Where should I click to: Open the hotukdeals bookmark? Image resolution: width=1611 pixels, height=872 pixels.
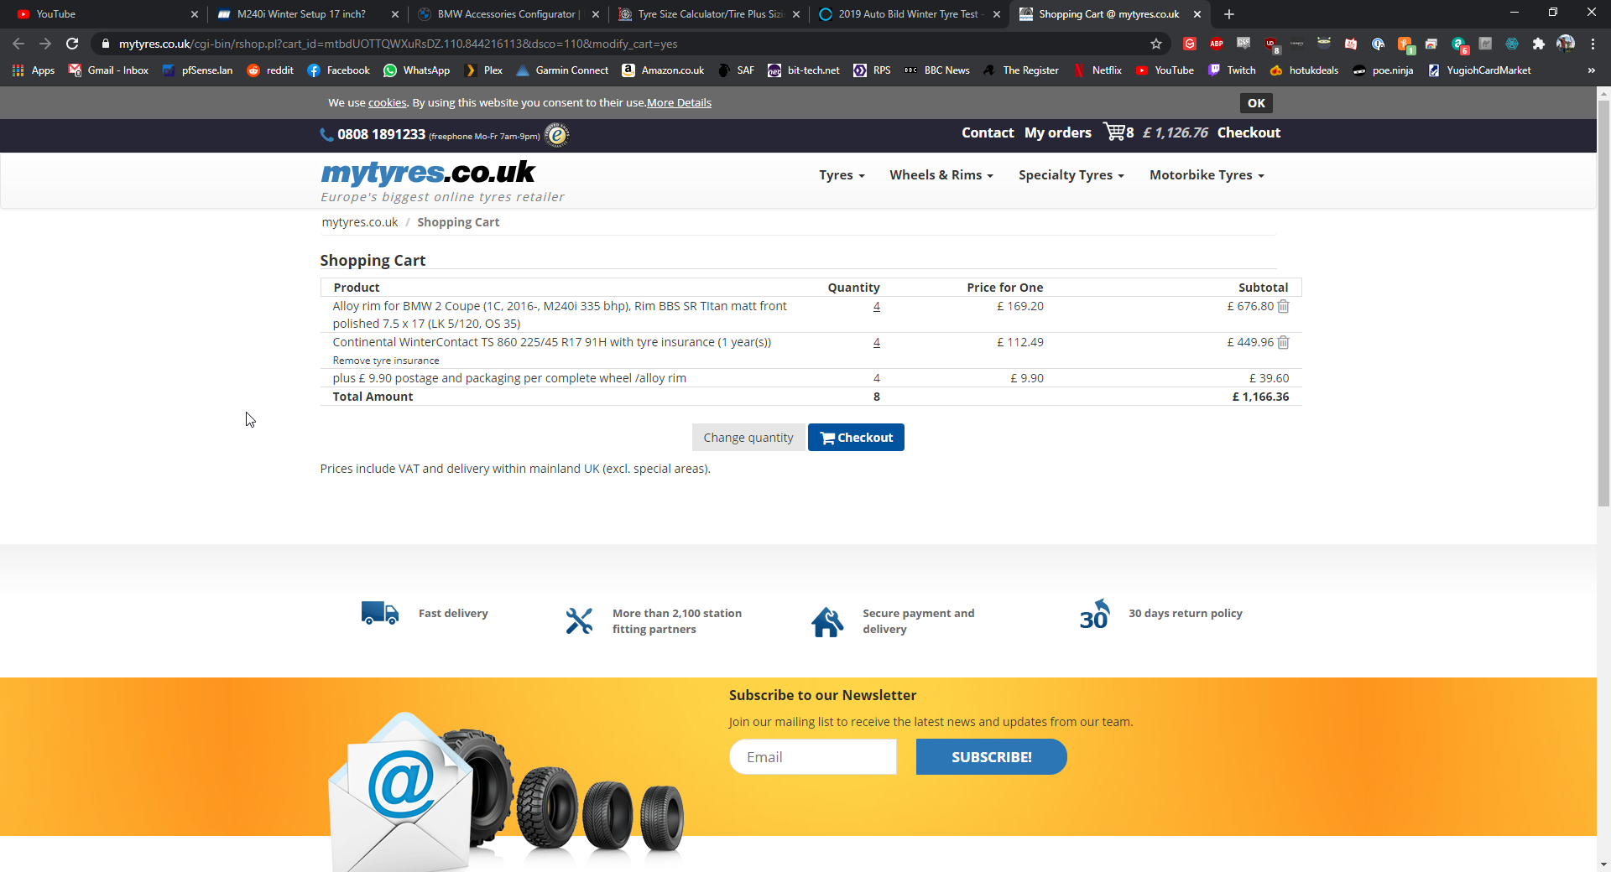tap(1304, 70)
